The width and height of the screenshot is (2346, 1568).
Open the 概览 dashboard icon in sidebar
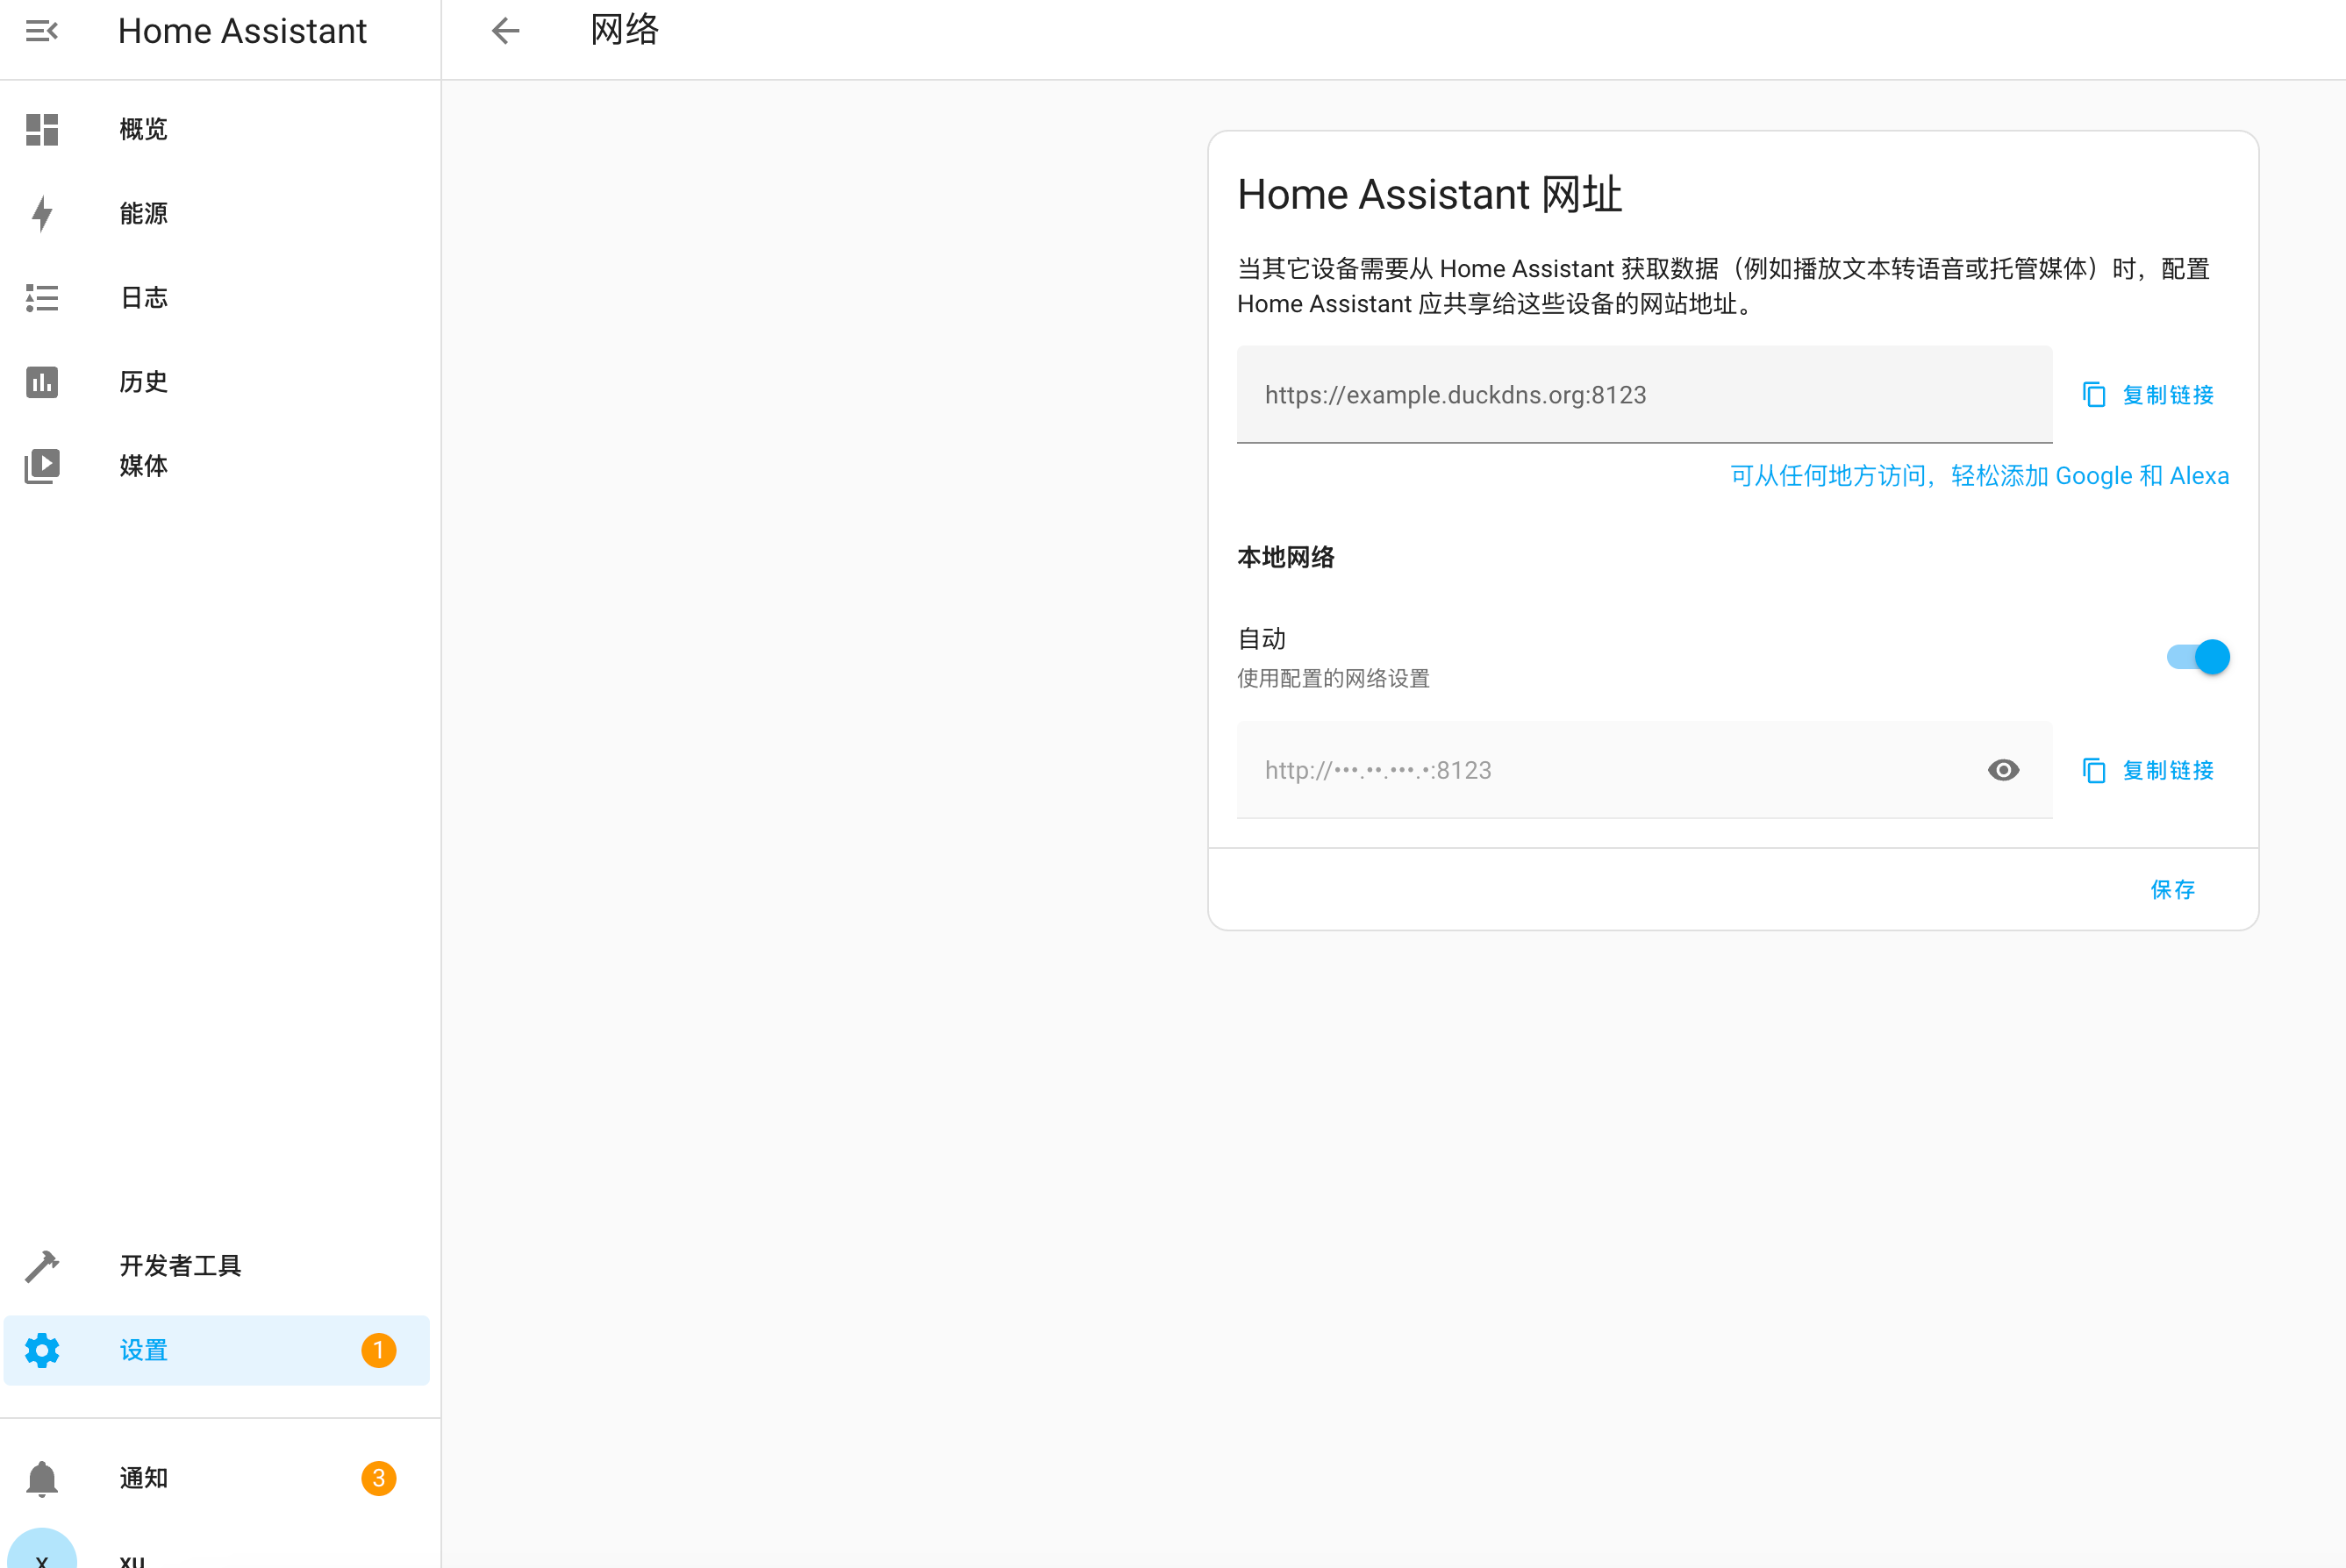[x=42, y=129]
